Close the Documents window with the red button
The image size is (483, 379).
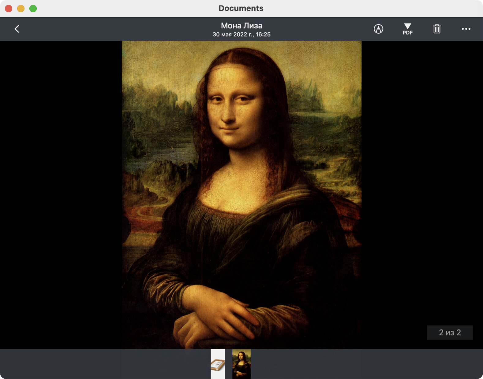[x=9, y=9]
